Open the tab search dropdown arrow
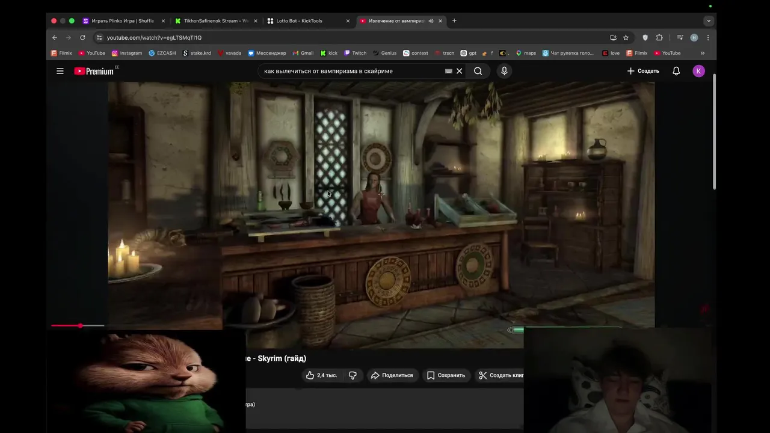 (709, 20)
